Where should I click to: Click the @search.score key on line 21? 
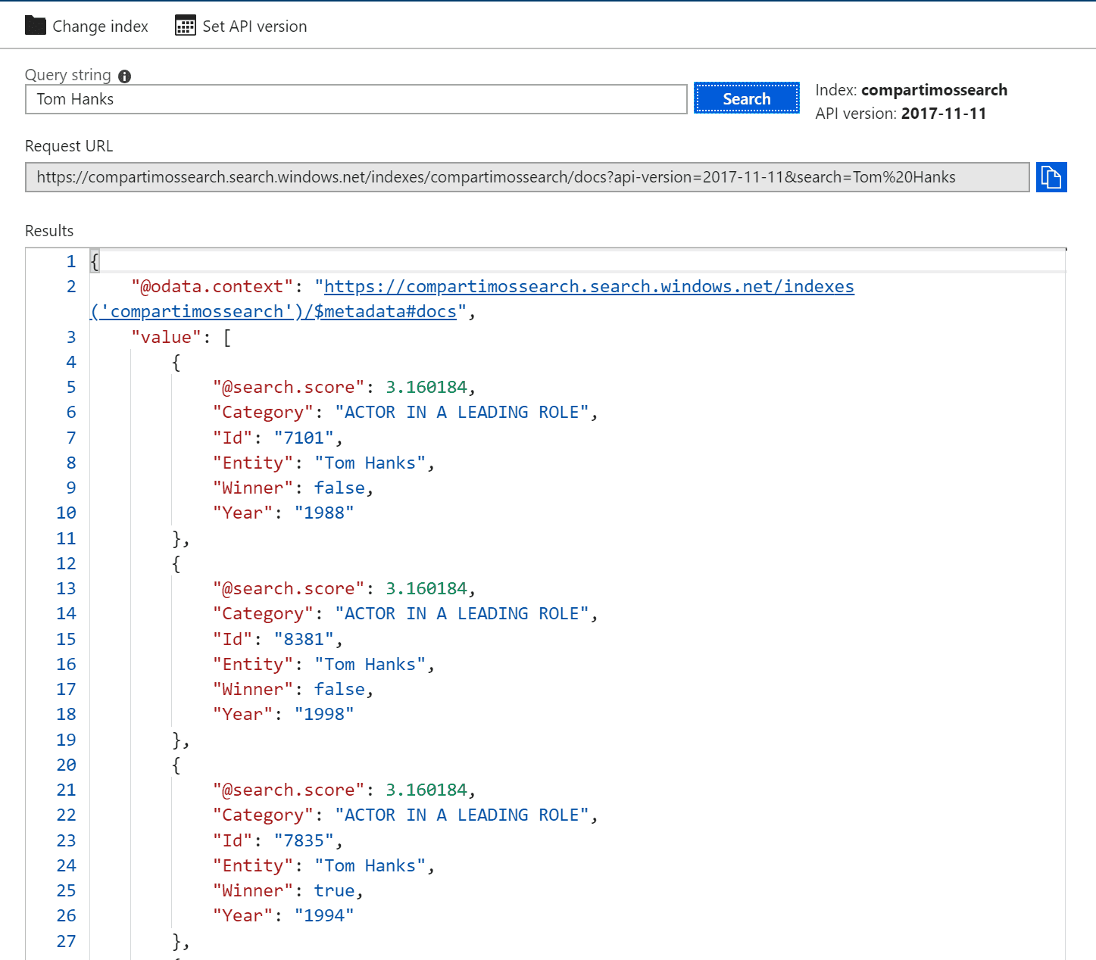(x=289, y=790)
